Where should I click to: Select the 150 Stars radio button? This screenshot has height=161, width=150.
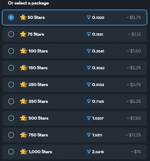[x=11, y=68]
